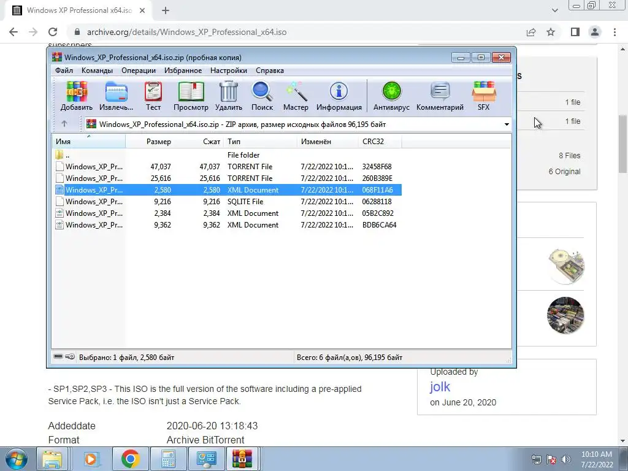Viewport: 628px width, 471px height.
Task: Open uploader jolk profile link
Action: pos(440,387)
